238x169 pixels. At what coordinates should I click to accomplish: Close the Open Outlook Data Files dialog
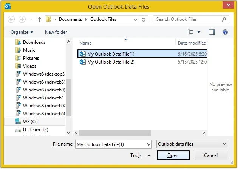(x=229, y=5)
